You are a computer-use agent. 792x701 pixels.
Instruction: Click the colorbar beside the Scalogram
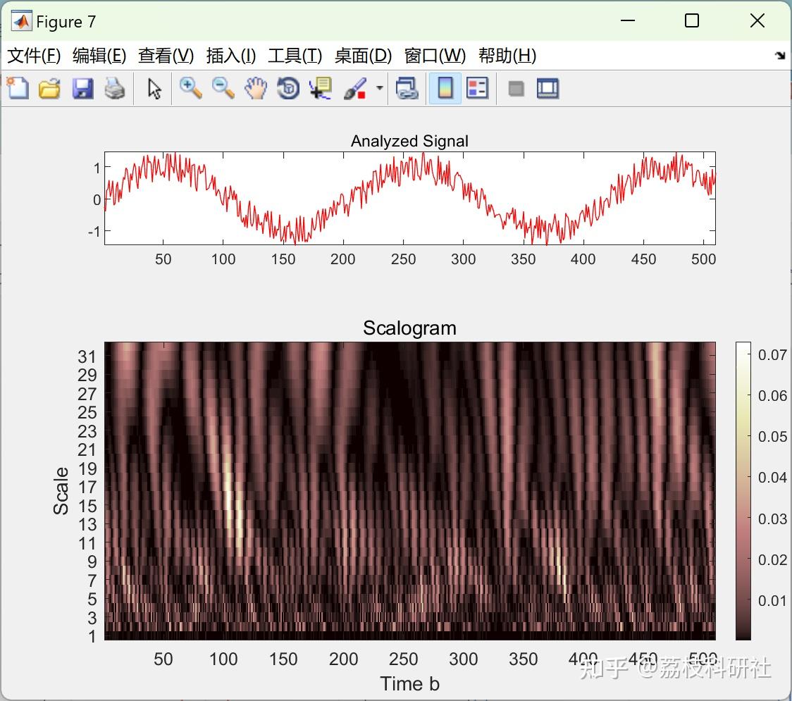pos(743,490)
